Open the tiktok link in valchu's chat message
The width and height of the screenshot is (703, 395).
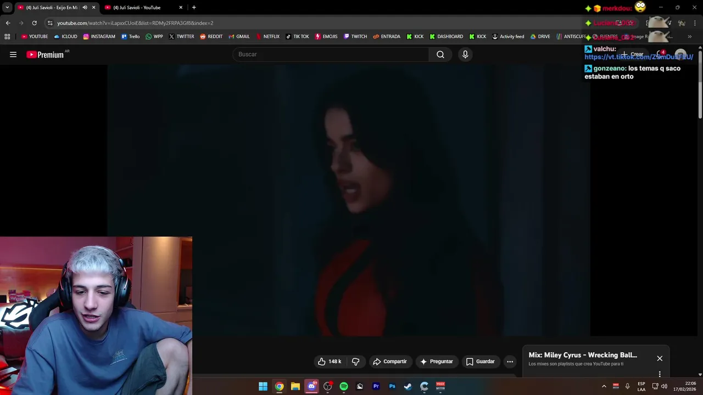639,57
